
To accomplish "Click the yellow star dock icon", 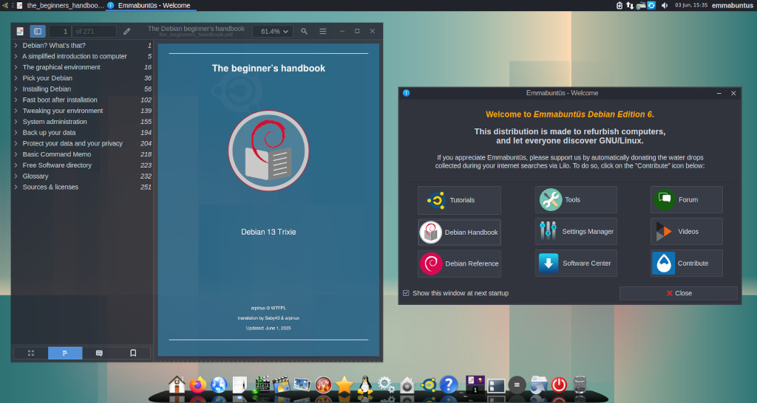I will (x=344, y=385).
